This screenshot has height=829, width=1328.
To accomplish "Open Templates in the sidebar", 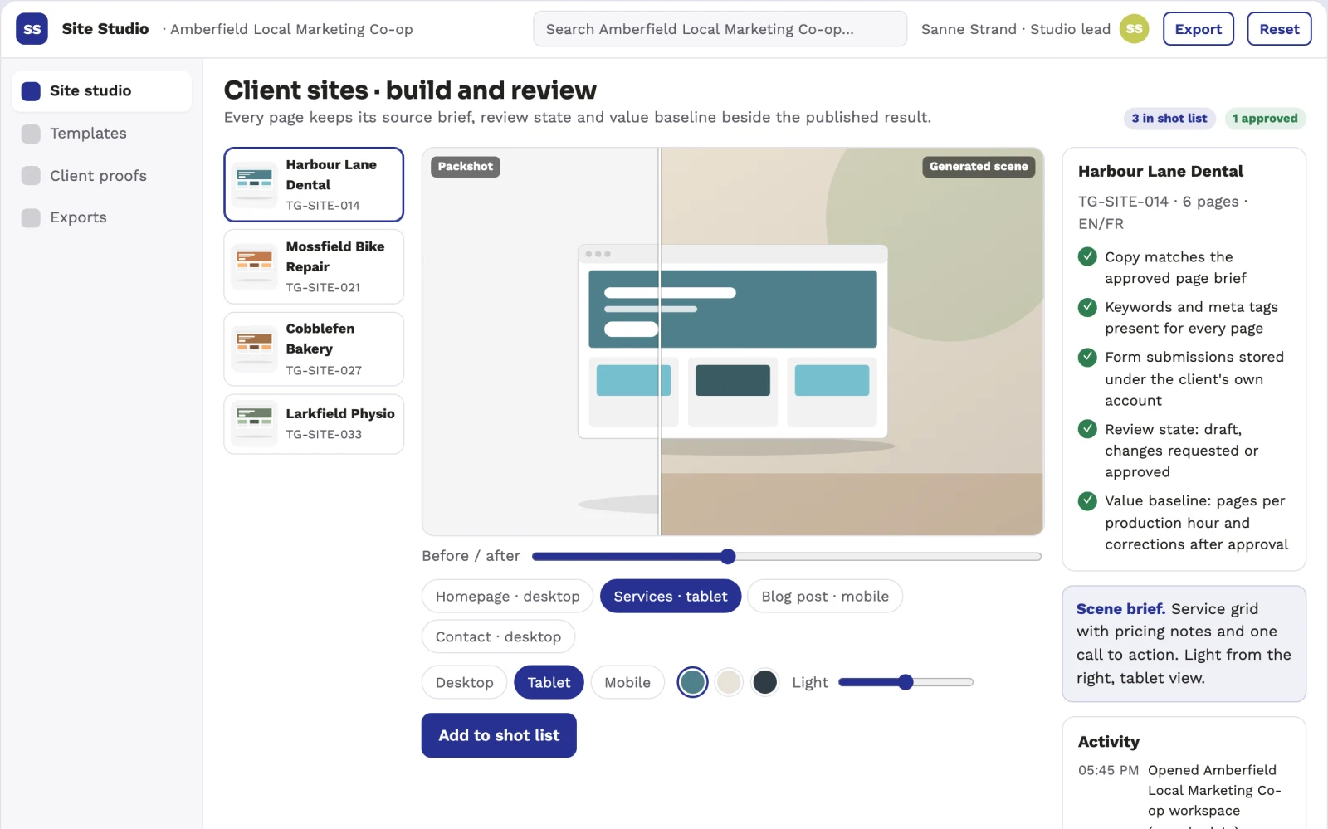I will point(101,134).
